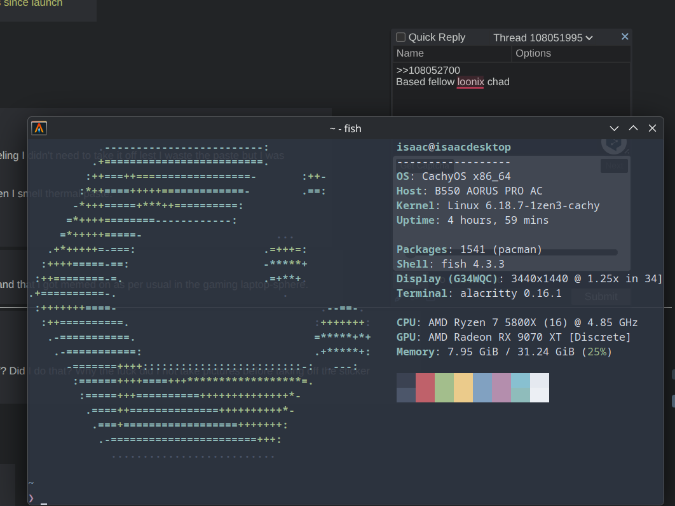Close the fish terminal window
675x506 pixels.
point(652,128)
